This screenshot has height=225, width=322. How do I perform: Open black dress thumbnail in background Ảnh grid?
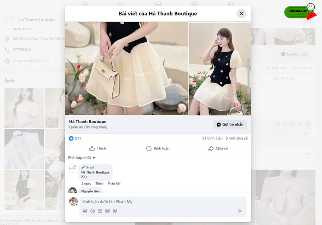pyautogui.click(x=24, y=190)
